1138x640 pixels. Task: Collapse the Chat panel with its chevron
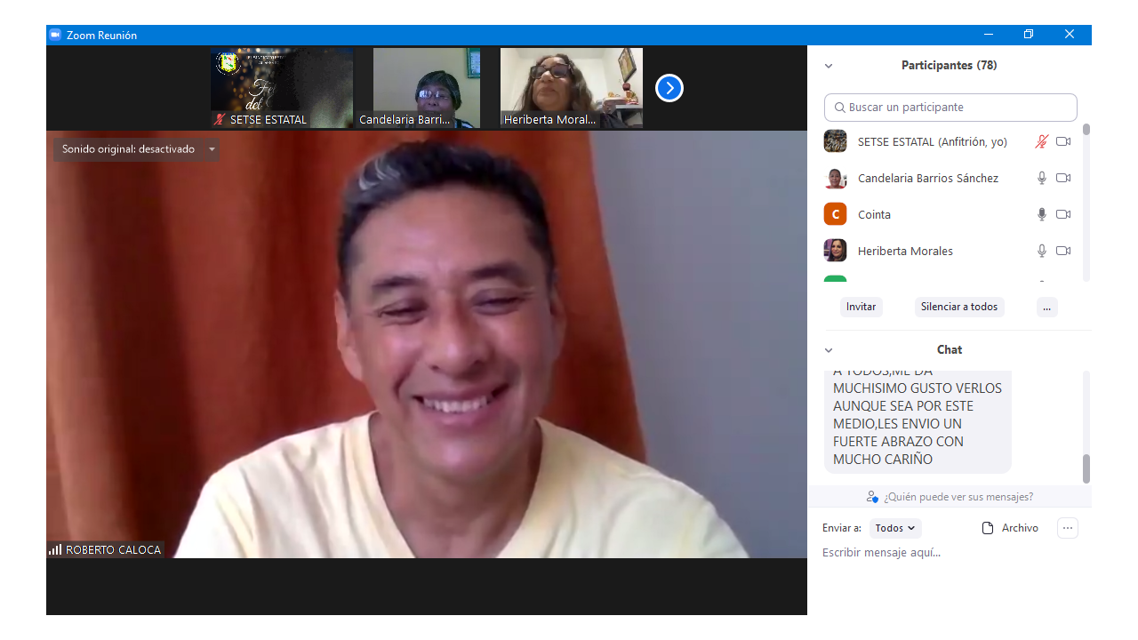[829, 350]
